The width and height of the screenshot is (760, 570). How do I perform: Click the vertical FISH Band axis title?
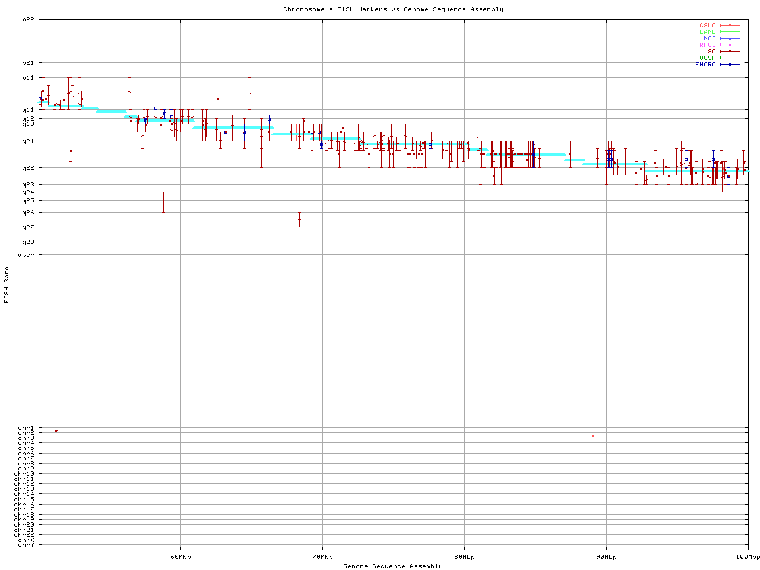(7, 284)
